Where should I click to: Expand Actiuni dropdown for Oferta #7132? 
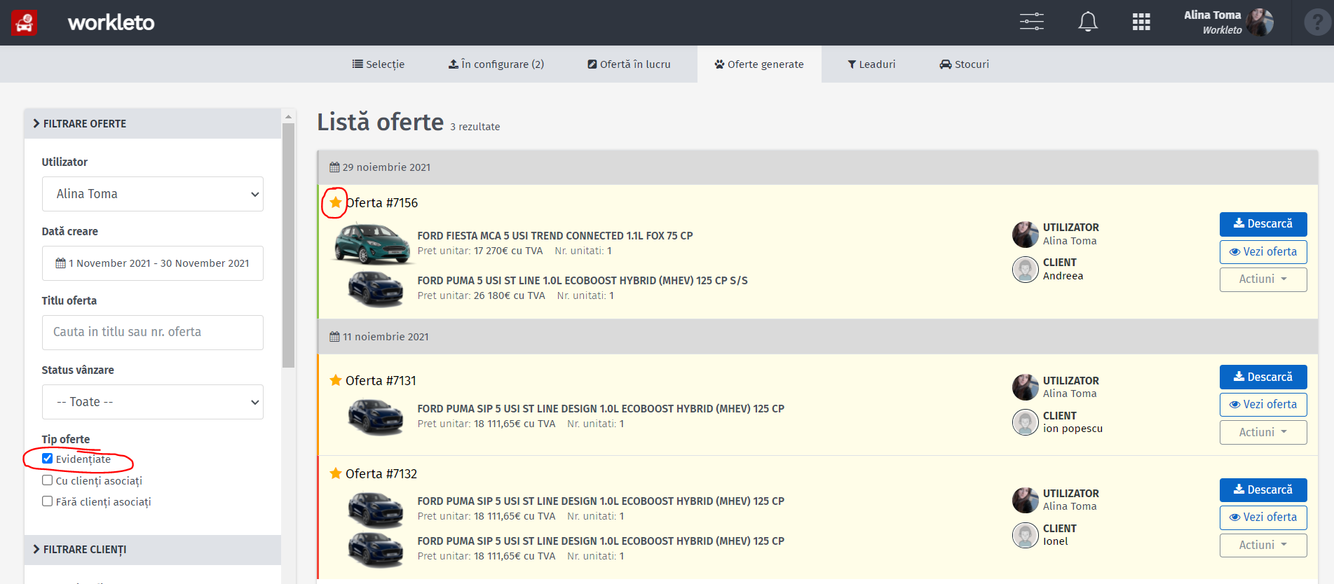(x=1263, y=545)
